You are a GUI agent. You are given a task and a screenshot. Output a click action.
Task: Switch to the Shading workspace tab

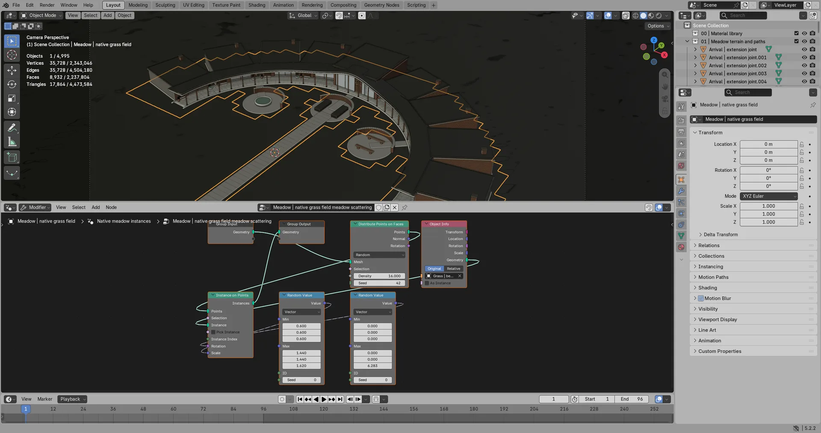[x=257, y=5]
